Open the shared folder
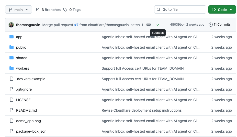The width and height of the screenshot is (237, 137). coord(22,58)
